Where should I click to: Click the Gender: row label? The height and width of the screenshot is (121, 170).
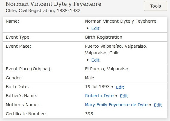pos(14,78)
